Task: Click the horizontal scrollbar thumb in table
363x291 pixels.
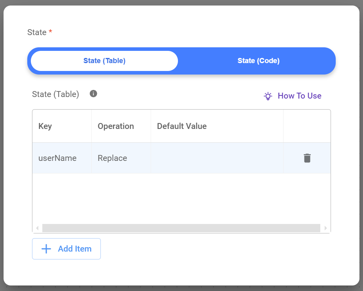Action: click(x=181, y=228)
